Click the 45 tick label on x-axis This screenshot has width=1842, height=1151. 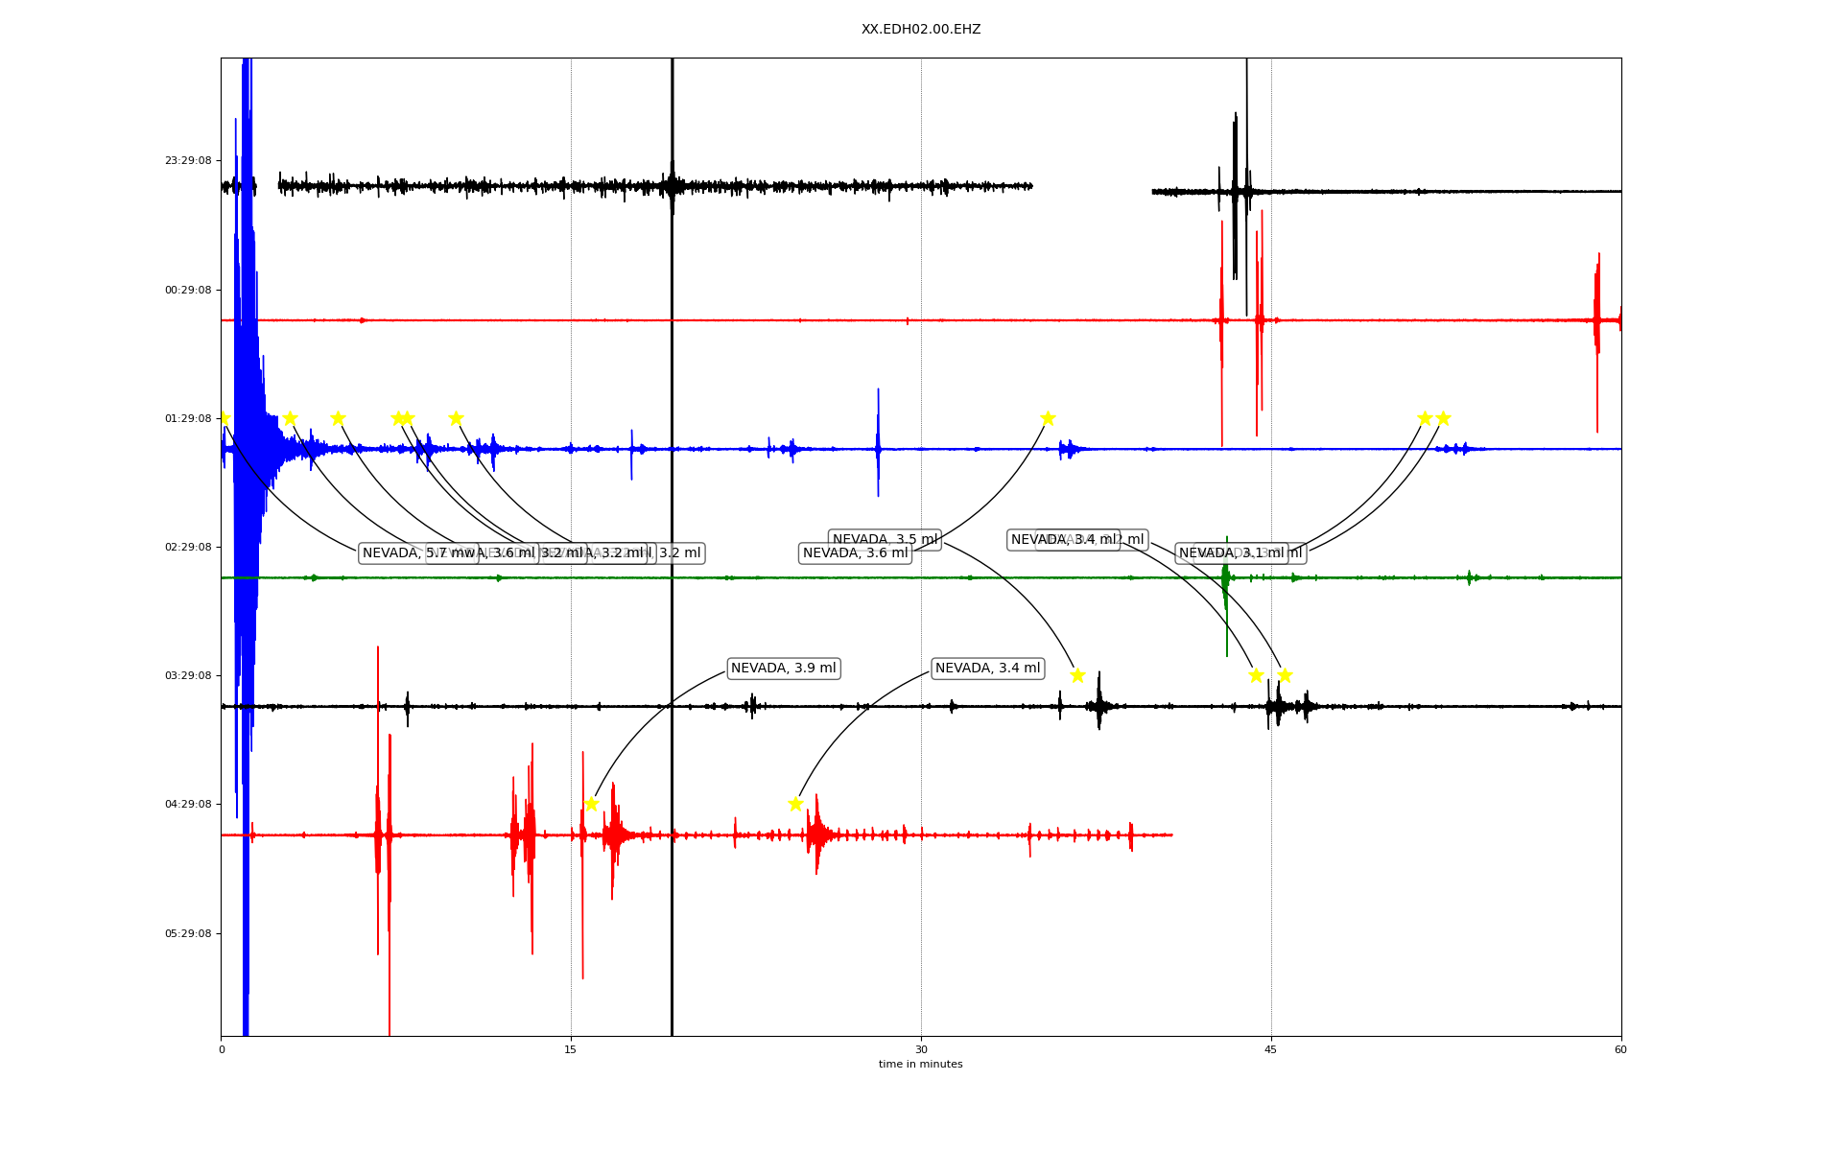pos(1271,1049)
